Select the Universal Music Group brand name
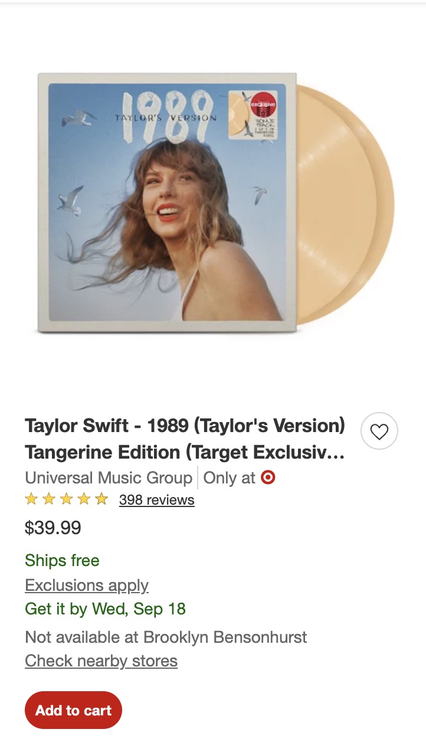Screen dimensions: 426x739 pos(109,478)
